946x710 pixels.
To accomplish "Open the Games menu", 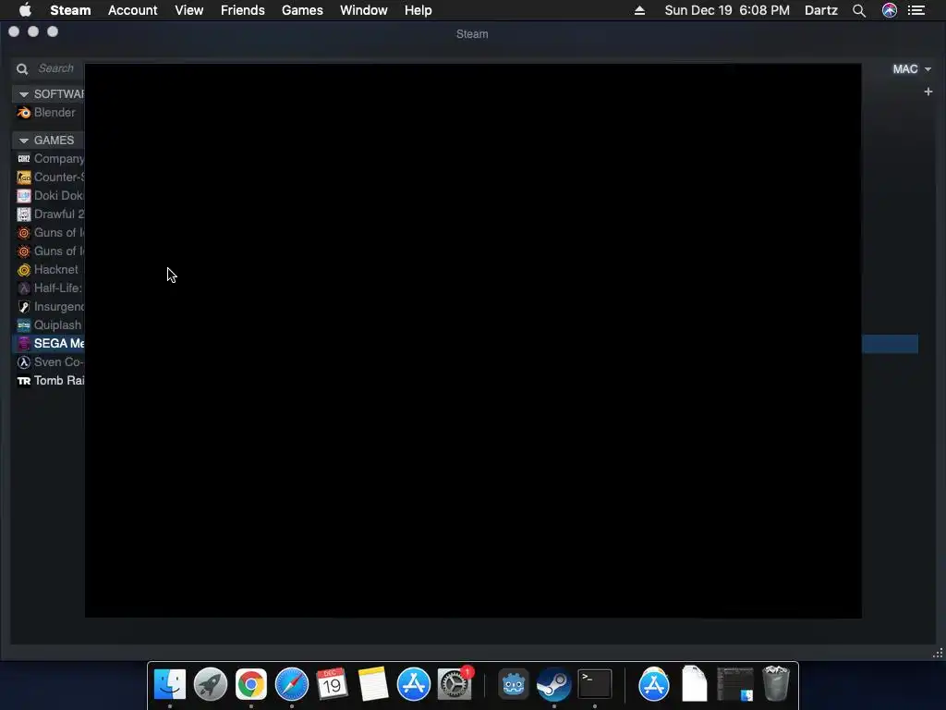I will pyautogui.click(x=302, y=10).
